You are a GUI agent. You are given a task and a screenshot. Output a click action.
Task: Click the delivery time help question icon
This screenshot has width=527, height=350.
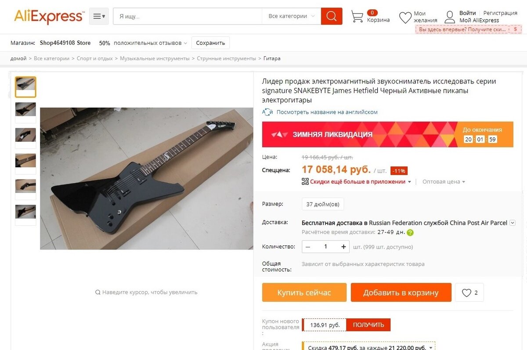pos(410,232)
